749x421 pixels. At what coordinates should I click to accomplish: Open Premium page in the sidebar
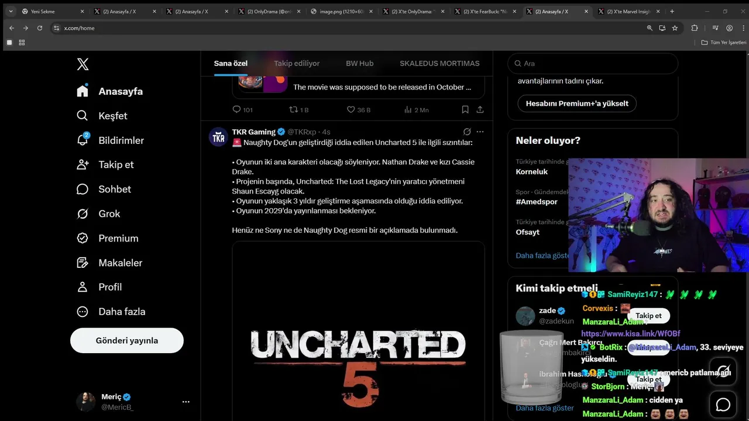108,238
